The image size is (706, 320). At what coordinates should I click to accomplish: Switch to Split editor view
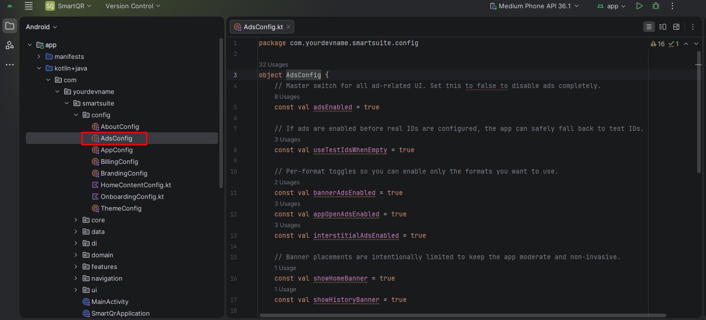click(x=663, y=27)
